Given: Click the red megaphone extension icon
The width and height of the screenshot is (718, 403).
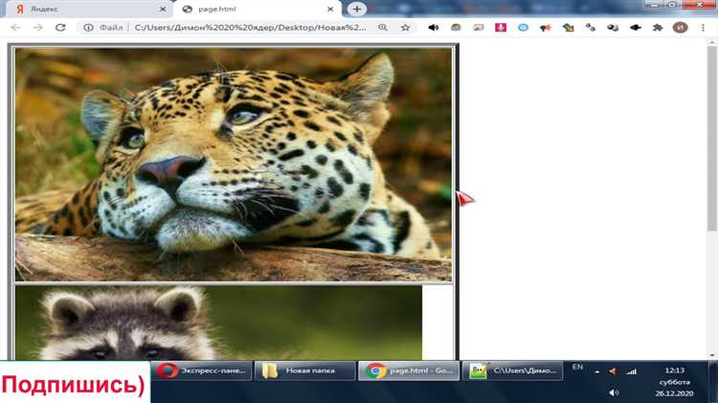Looking at the screenshot, I should (x=546, y=28).
